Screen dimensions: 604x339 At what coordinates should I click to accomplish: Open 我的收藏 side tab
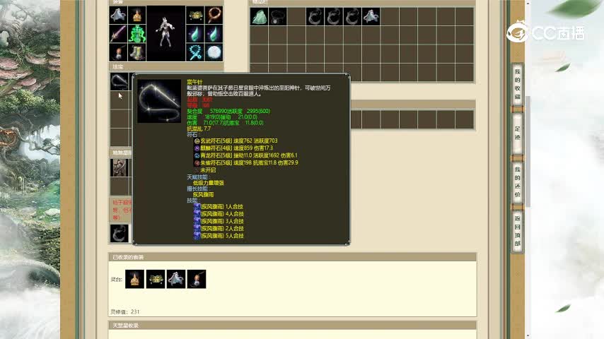517,84
